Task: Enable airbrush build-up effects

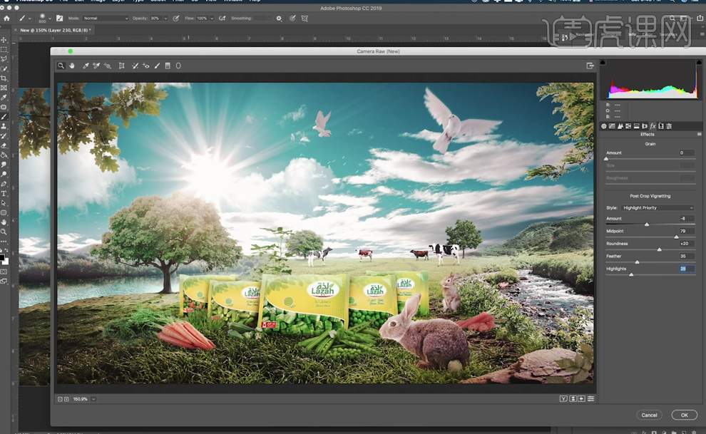Action: tap(222, 19)
